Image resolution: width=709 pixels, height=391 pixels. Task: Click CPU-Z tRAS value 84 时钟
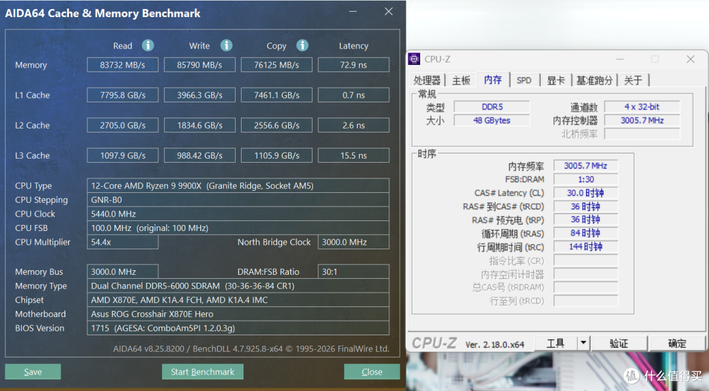tap(586, 234)
